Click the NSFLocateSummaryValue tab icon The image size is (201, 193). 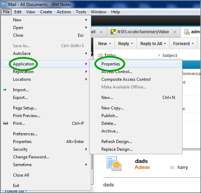tap(113, 32)
